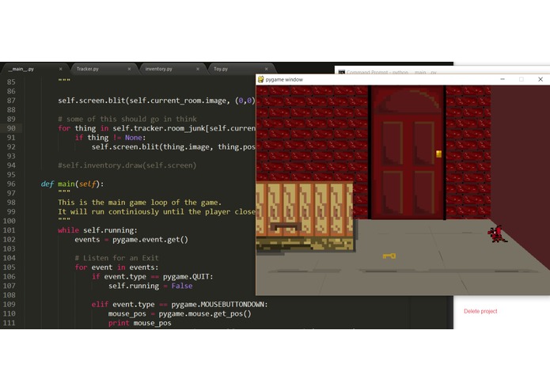Click the wooden dresser drawer handle
550x391 pixels.
pyautogui.click(x=287, y=226)
